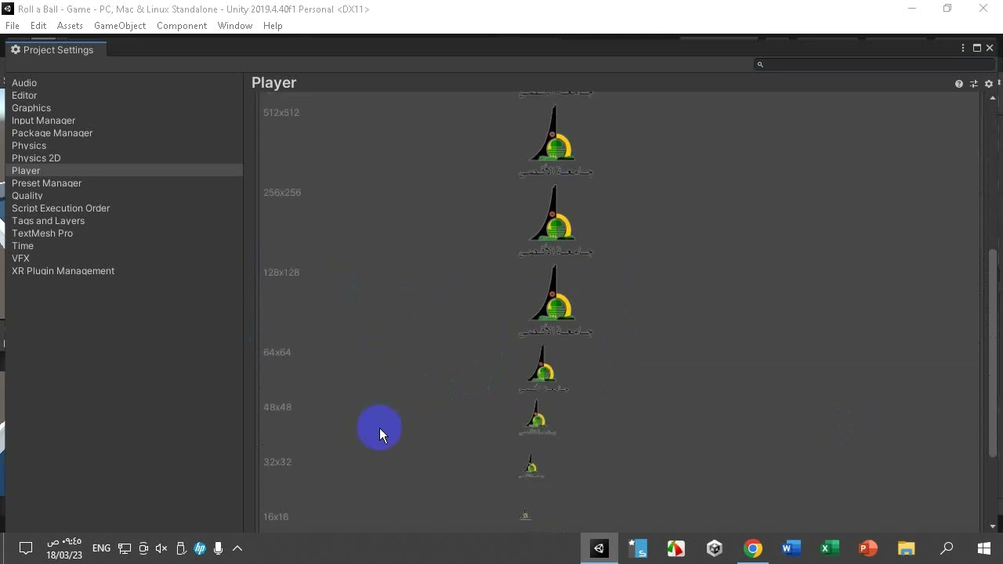Open the File menu

[x=13, y=26]
